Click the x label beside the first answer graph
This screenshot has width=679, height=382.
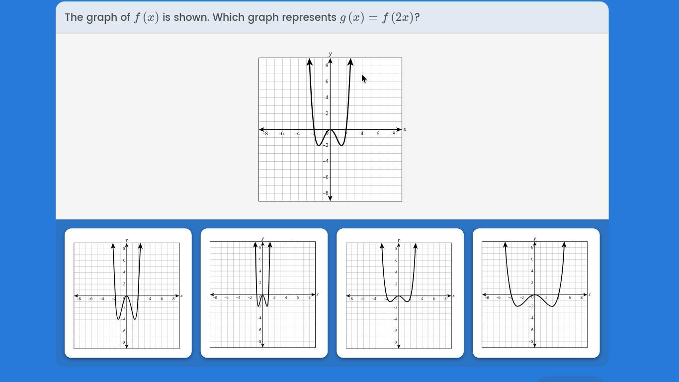coord(181,296)
